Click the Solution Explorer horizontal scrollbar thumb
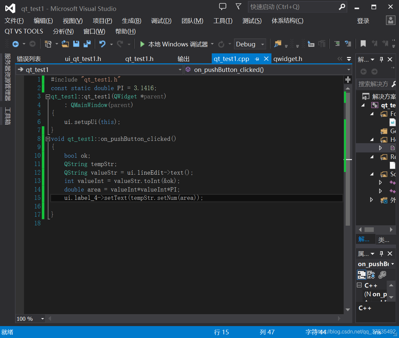The image size is (399, 338). (x=369, y=229)
